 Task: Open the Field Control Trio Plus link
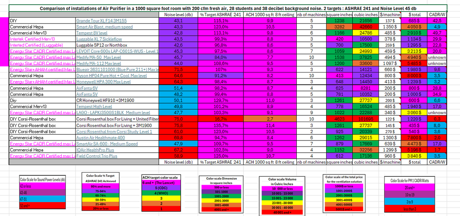click(97, 156)
